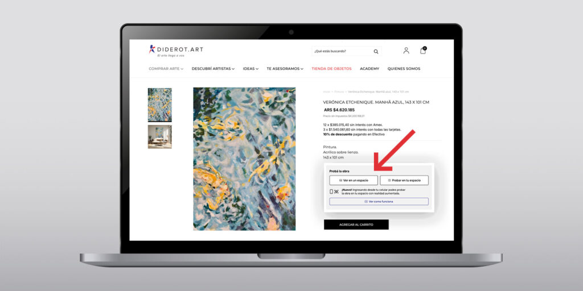Click the cart item count badge

(425, 48)
